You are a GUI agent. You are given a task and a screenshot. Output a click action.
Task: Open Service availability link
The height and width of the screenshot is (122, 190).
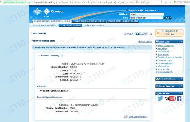pos(165,72)
